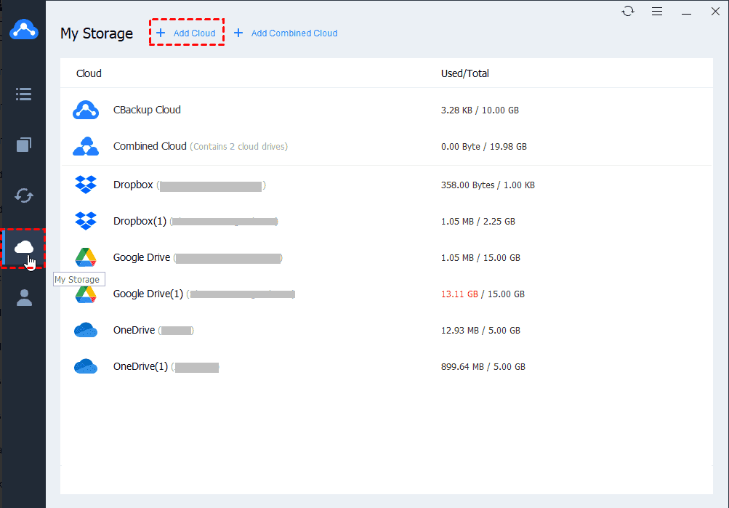Click the Google Drive(1) row icon

click(86, 294)
